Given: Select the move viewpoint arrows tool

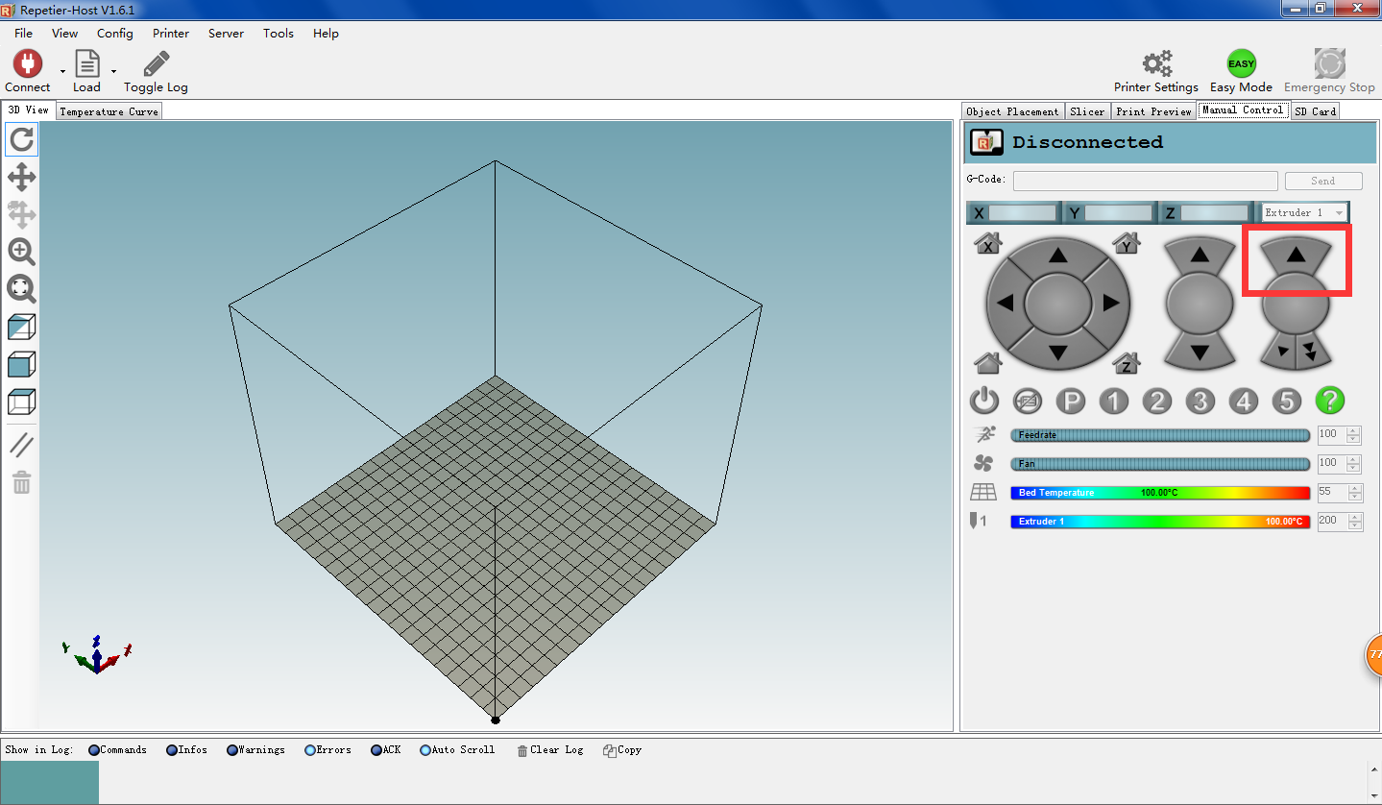Looking at the screenshot, I should pyautogui.click(x=21, y=177).
